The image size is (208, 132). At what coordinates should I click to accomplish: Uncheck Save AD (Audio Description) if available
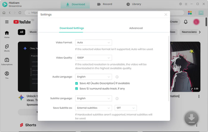77,83
